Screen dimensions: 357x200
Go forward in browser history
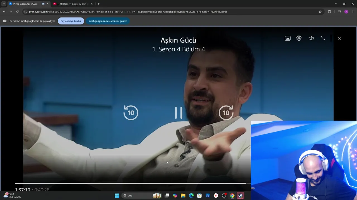[x=11, y=12]
